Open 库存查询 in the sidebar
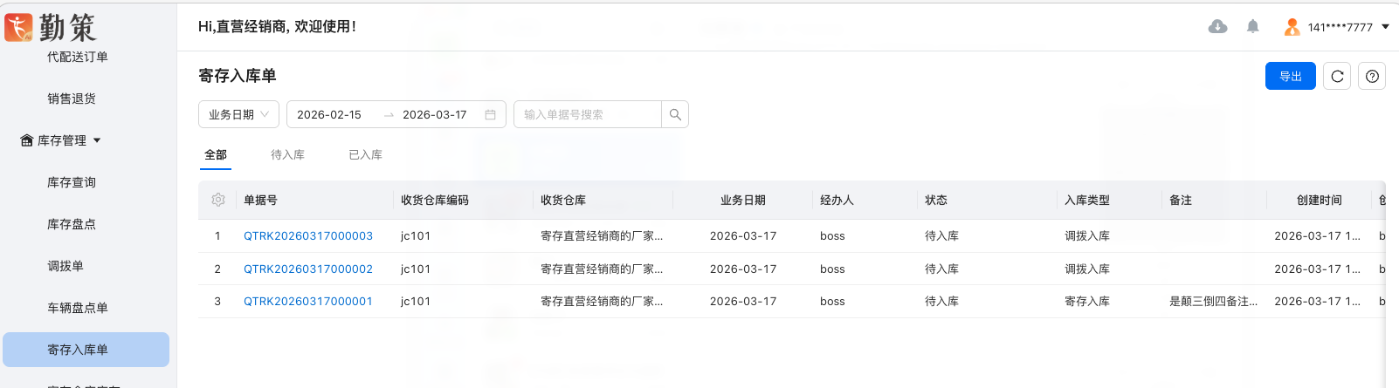Screen dimensions: 1399x388 click(x=72, y=182)
